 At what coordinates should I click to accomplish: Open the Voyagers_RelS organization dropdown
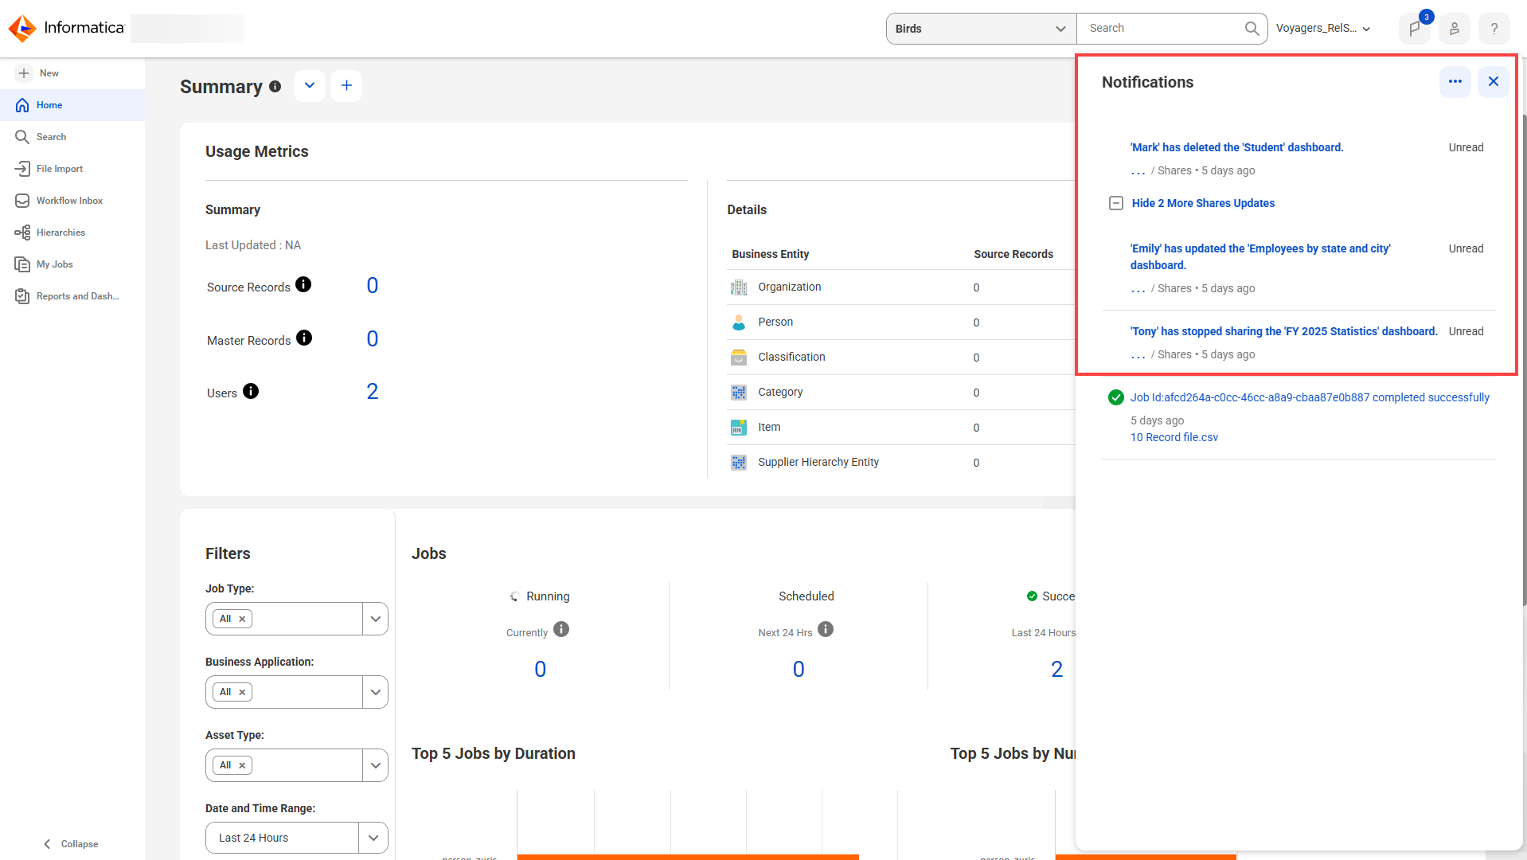(x=1323, y=29)
